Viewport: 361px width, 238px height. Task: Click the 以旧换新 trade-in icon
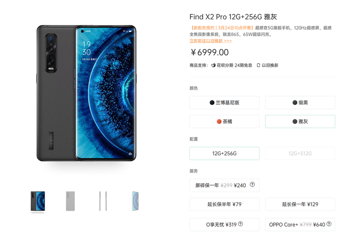[x=258, y=65]
